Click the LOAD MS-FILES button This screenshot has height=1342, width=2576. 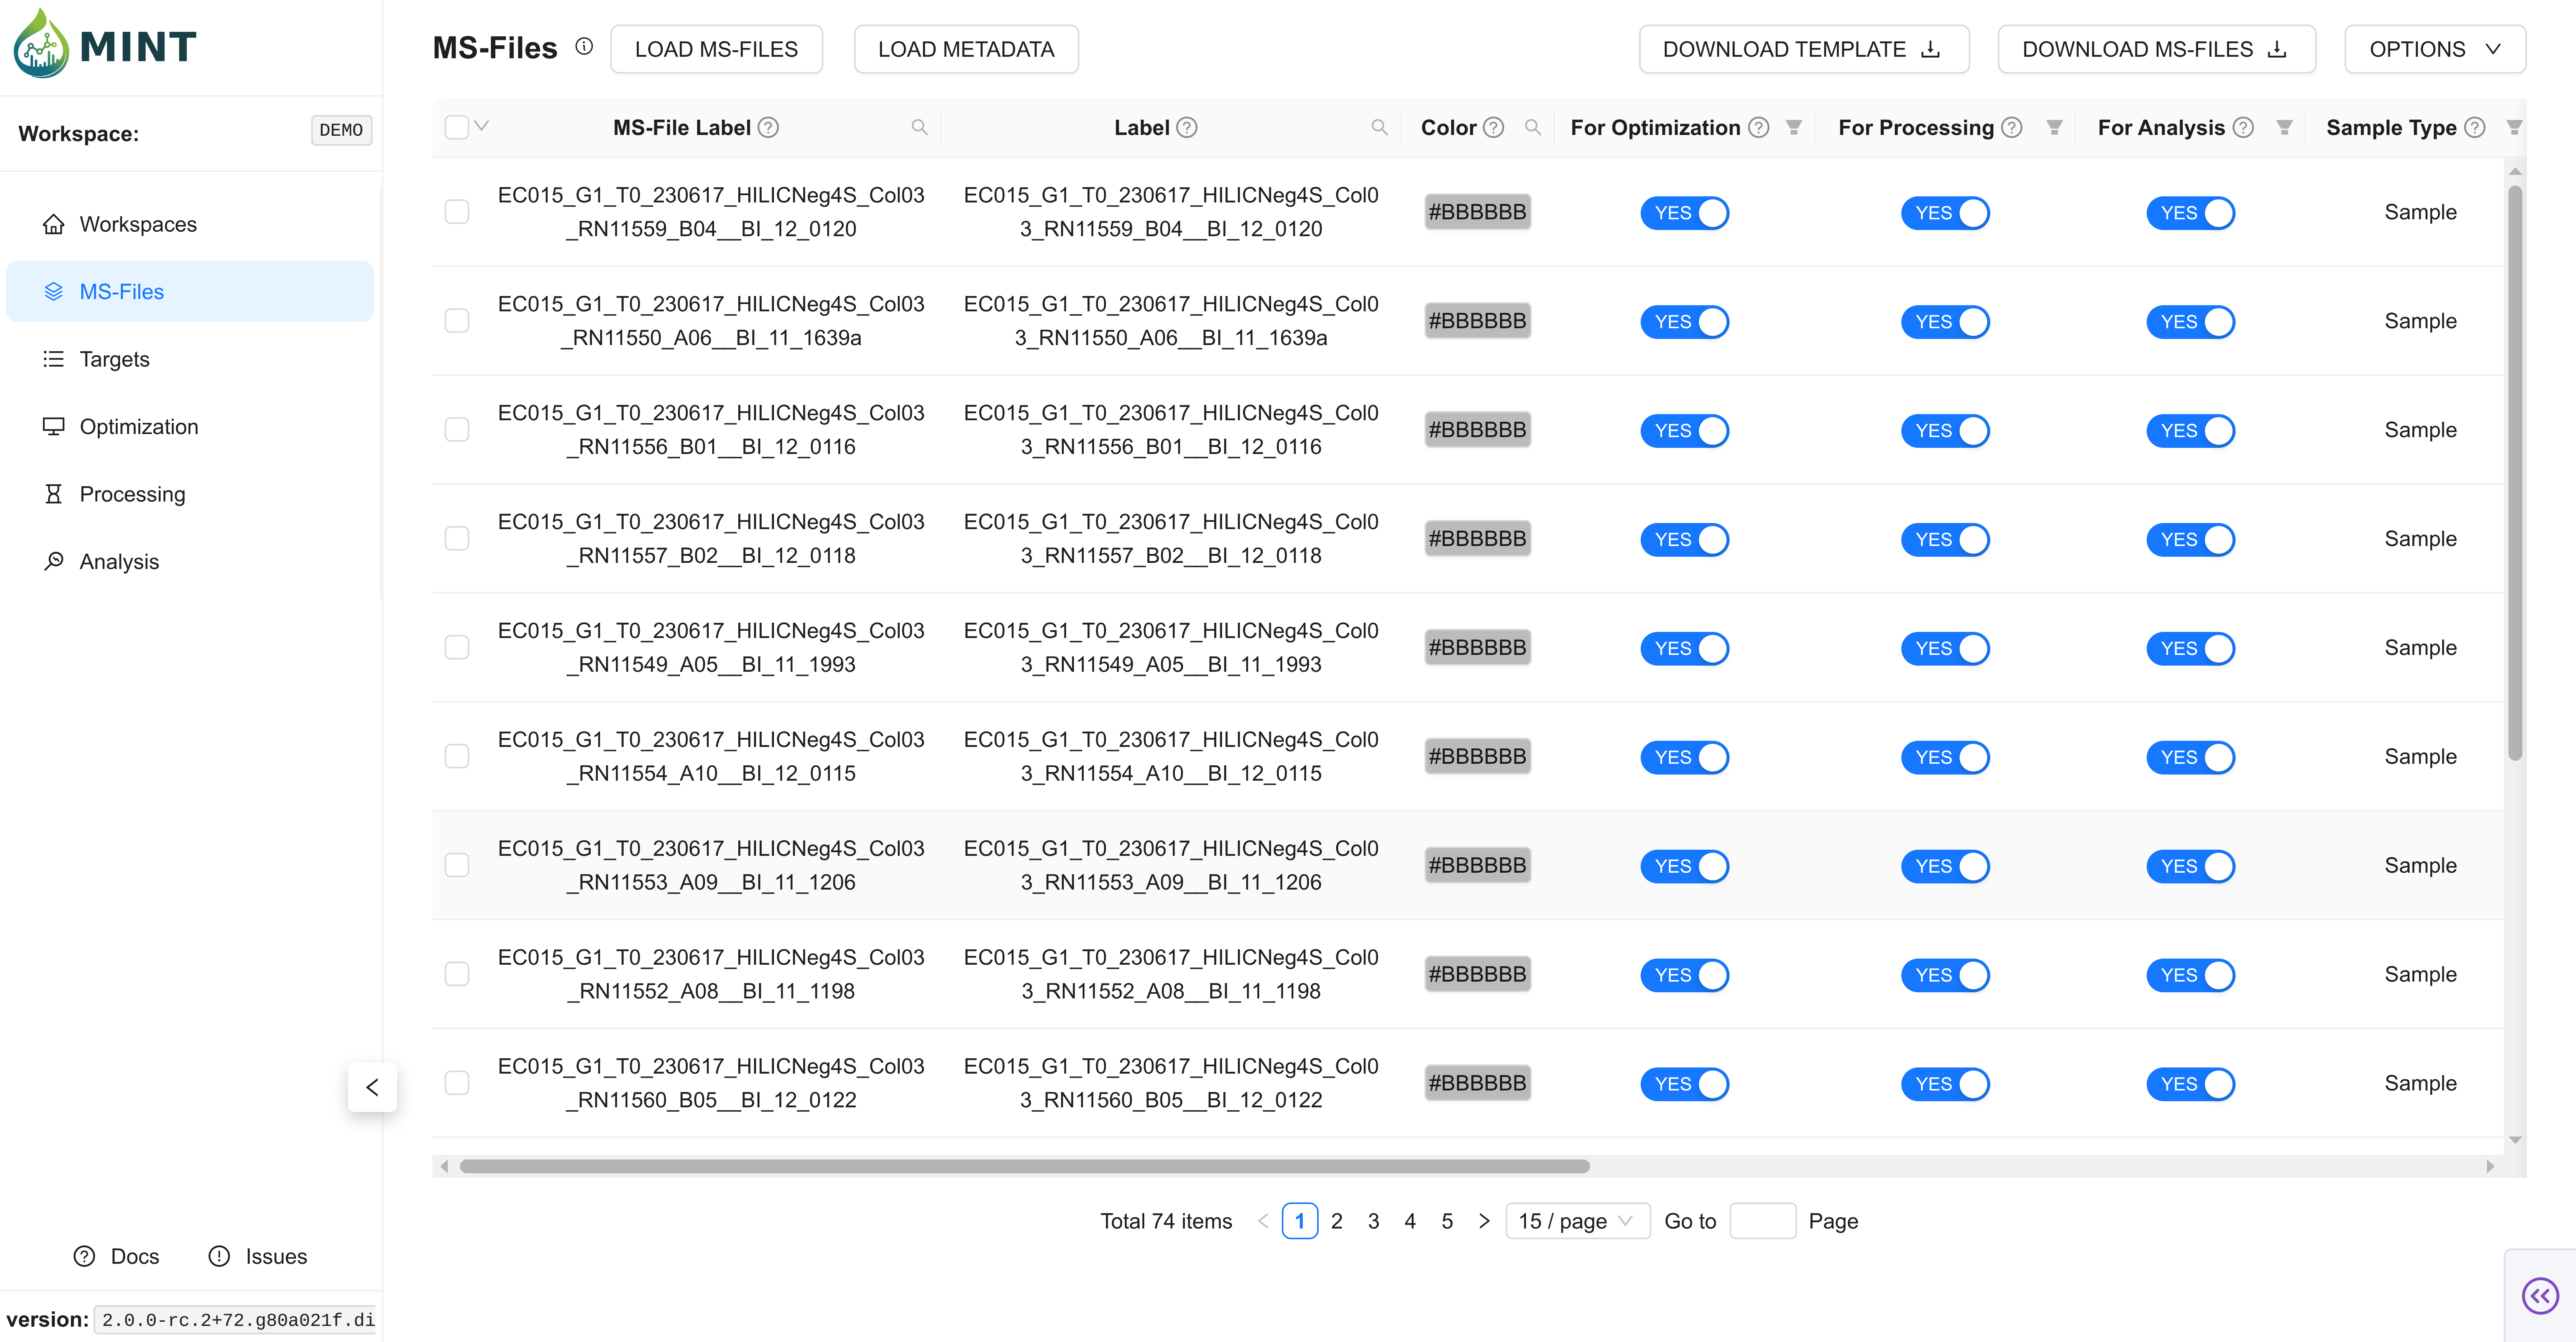click(x=716, y=49)
